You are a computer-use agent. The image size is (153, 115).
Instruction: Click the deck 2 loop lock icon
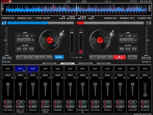coord(135,40)
